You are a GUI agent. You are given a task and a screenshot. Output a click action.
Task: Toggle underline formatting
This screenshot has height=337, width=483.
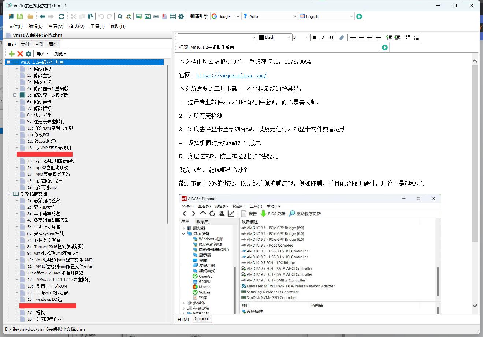pos(331,37)
